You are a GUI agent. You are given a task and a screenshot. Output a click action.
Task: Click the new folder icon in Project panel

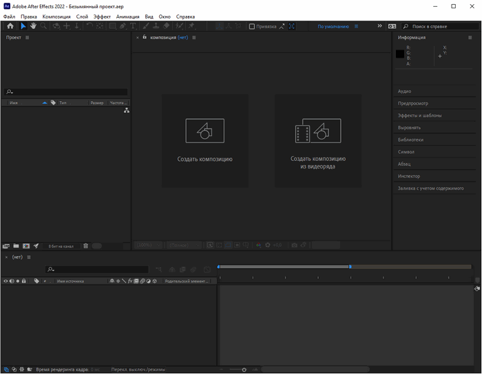(16, 246)
